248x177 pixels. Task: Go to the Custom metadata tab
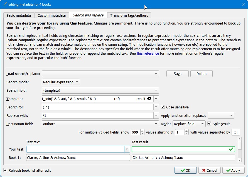[x=51, y=16]
